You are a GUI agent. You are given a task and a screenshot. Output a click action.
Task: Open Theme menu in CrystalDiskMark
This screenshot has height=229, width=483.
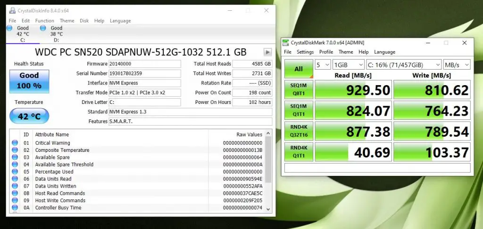tap(346, 52)
